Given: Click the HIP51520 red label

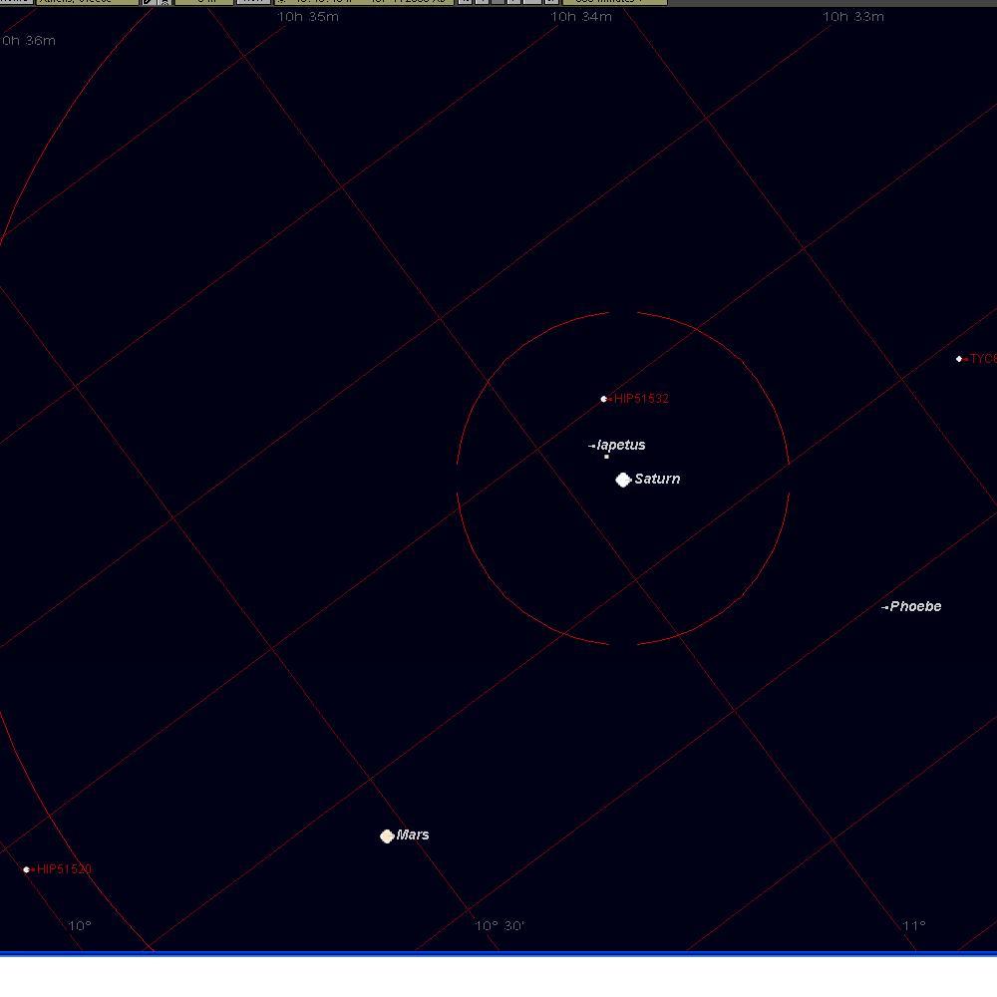Looking at the screenshot, I should coord(64,869).
